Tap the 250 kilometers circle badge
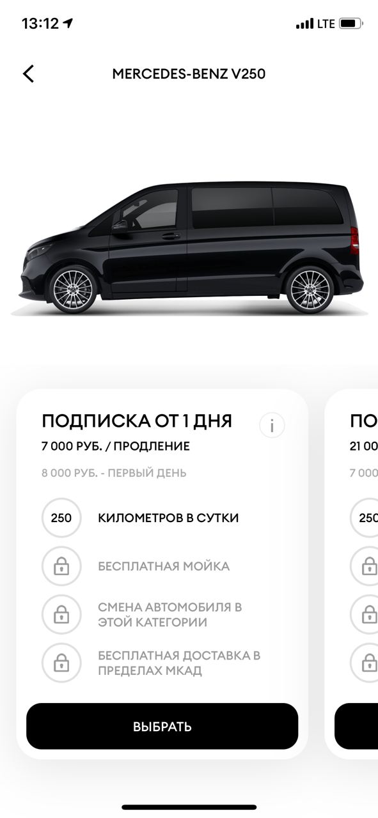378x818 pixels. 61,518
